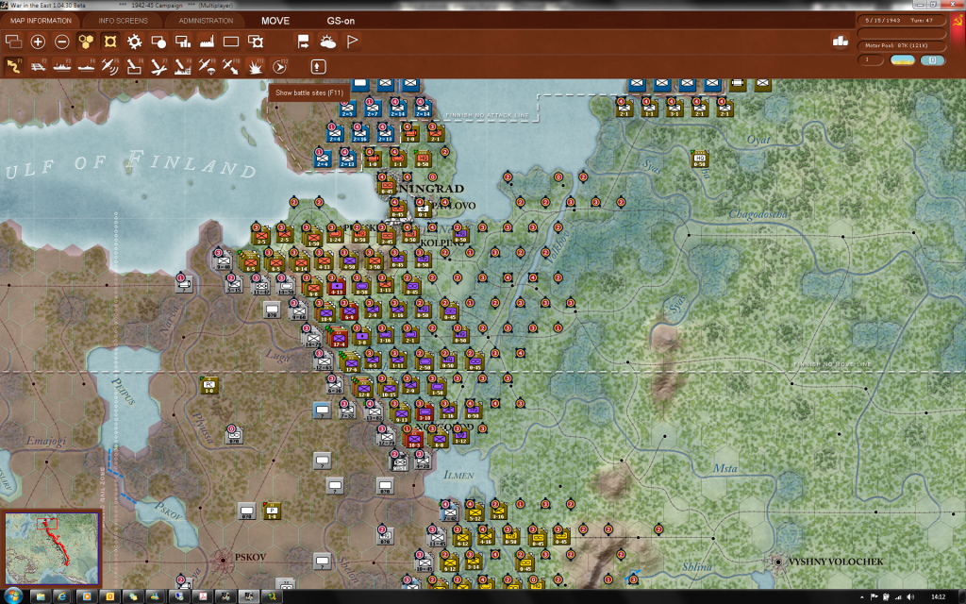The height and width of the screenshot is (604, 966).
Task: Select the F9 air transport parachute icon
Action: [207, 66]
